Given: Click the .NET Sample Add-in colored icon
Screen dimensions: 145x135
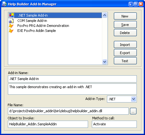Looking at the screenshot, I should 12,15.
